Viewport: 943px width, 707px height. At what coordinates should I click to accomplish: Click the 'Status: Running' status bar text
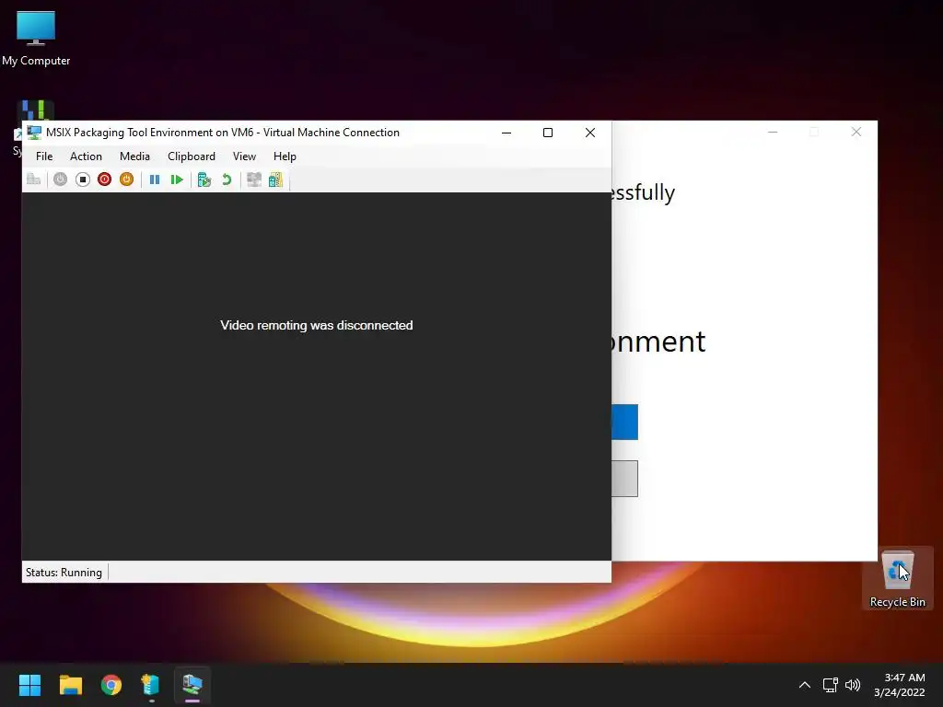tap(64, 573)
